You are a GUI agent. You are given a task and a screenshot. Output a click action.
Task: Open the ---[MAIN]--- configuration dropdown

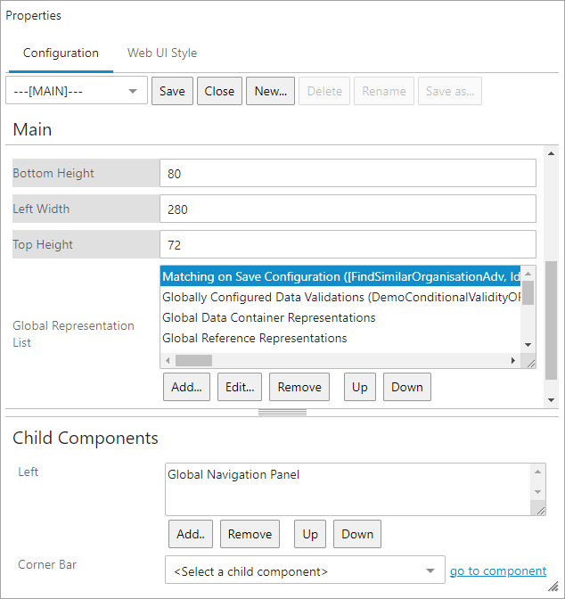(x=76, y=91)
